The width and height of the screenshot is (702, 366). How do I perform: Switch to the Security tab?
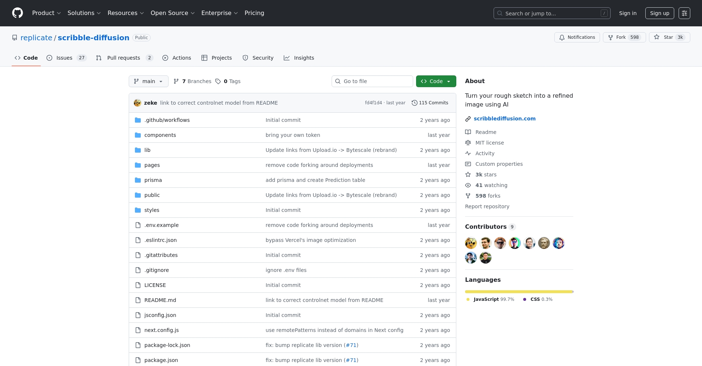[258, 58]
